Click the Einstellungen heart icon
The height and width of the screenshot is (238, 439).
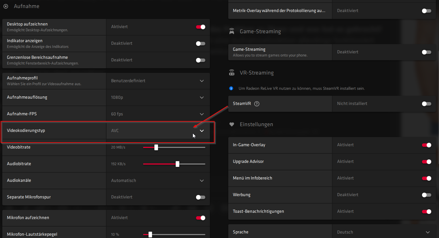(x=232, y=124)
